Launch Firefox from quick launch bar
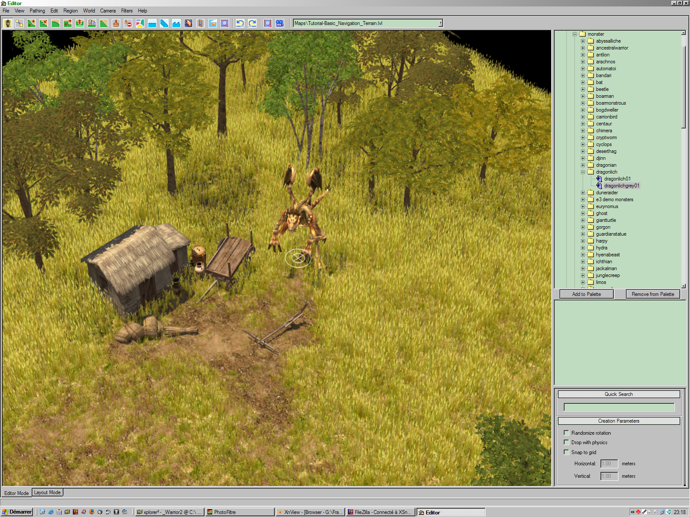 pos(92,512)
